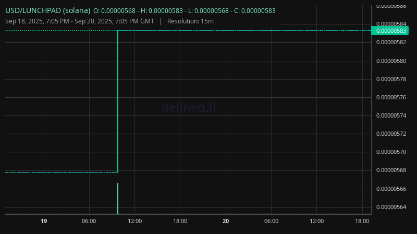Click the 0.00000572 price axis label
This screenshot has width=417, height=234.
click(x=391, y=134)
